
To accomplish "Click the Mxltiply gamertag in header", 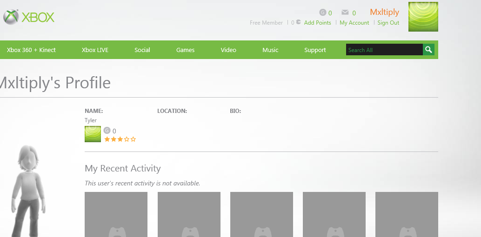I will point(384,12).
